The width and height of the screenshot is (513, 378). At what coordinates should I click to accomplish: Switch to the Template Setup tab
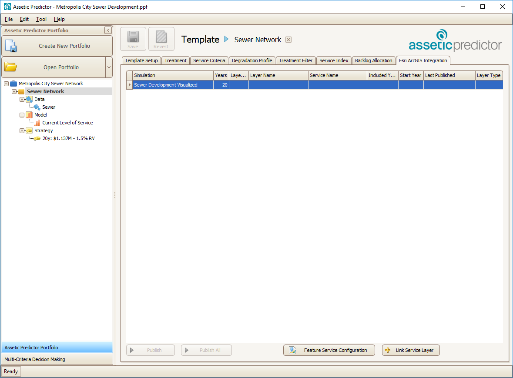(141, 60)
